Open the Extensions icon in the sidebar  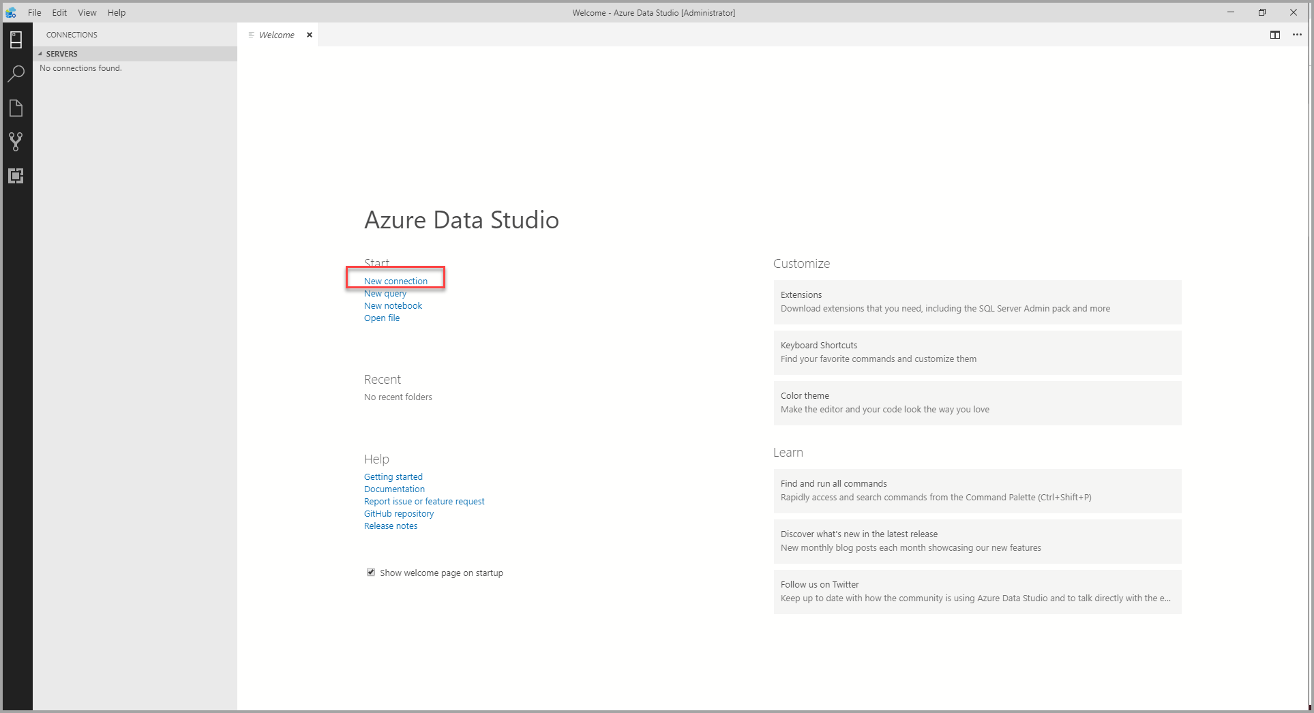point(16,176)
